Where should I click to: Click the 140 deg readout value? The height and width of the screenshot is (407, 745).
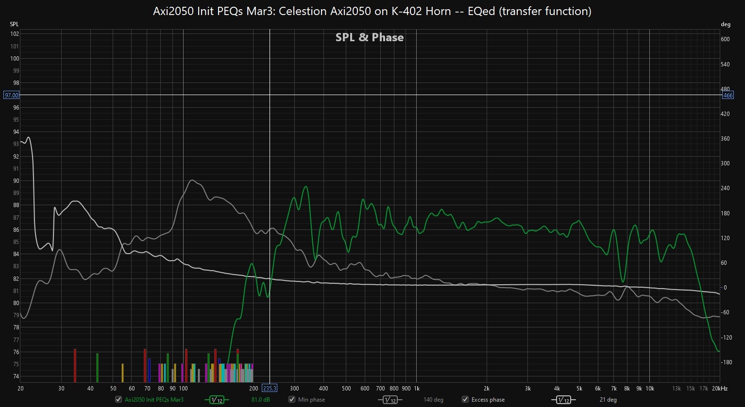433,400
